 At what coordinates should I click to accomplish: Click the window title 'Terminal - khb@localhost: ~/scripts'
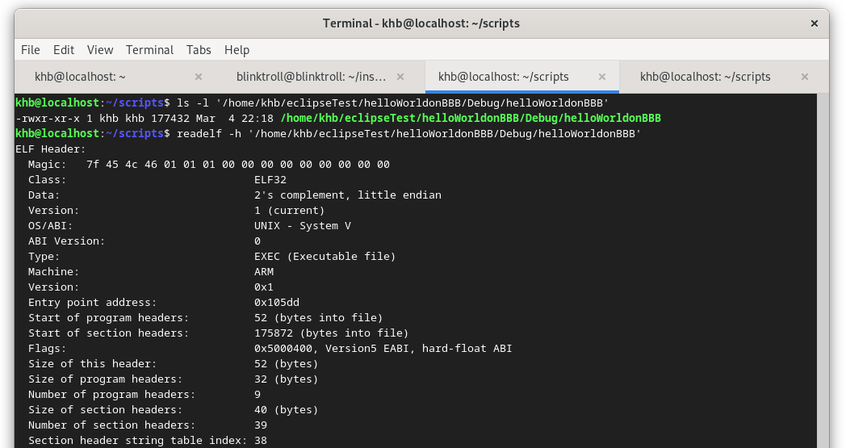click(x=421, y=23)
